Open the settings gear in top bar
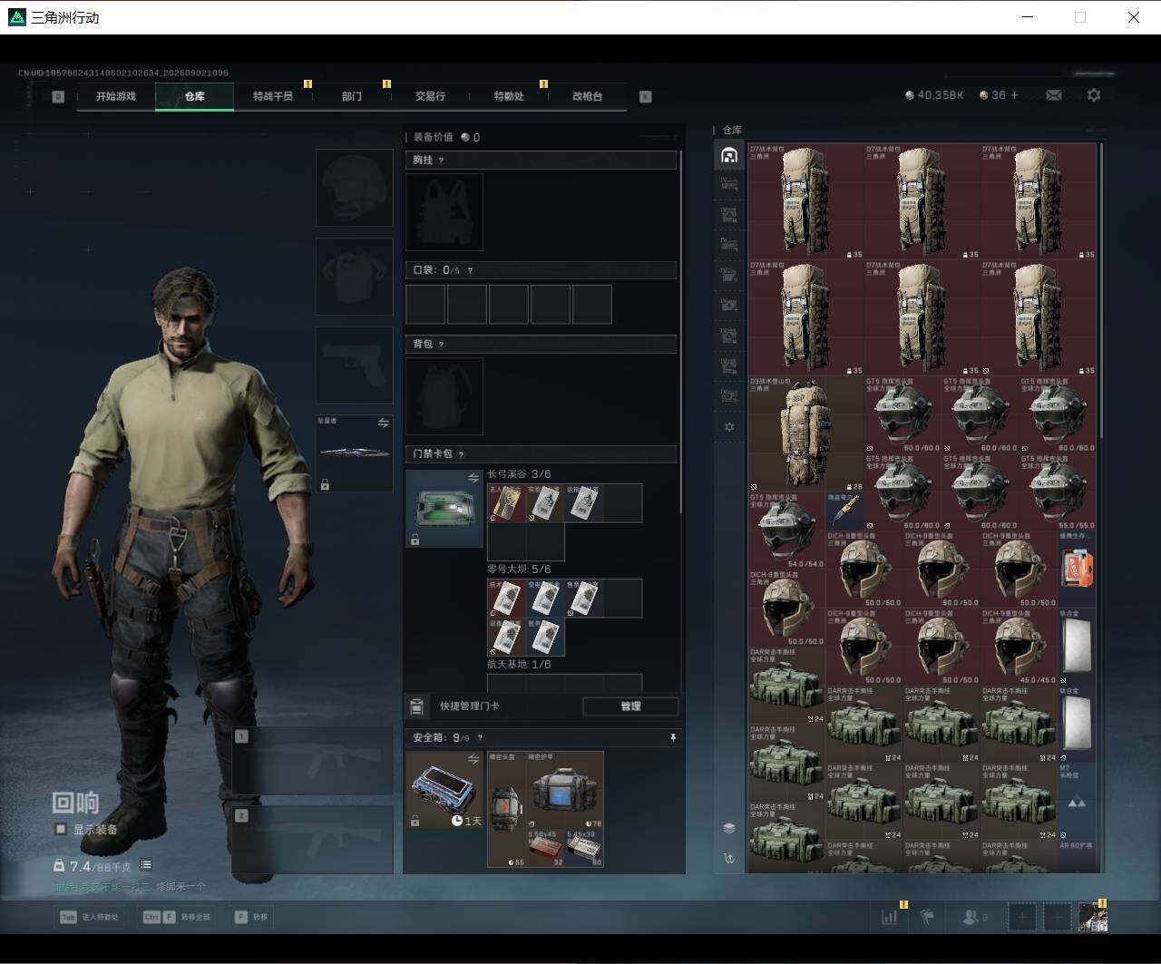 [1094, 95]
